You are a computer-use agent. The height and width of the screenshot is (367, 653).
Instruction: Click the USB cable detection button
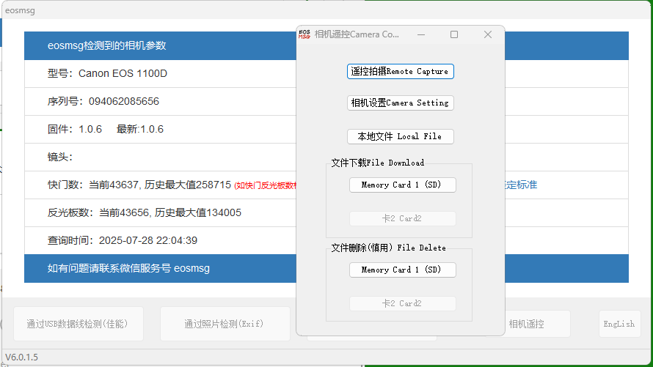click(x=79, y=324)
